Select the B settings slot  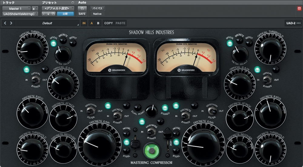[x=98, y=23]
